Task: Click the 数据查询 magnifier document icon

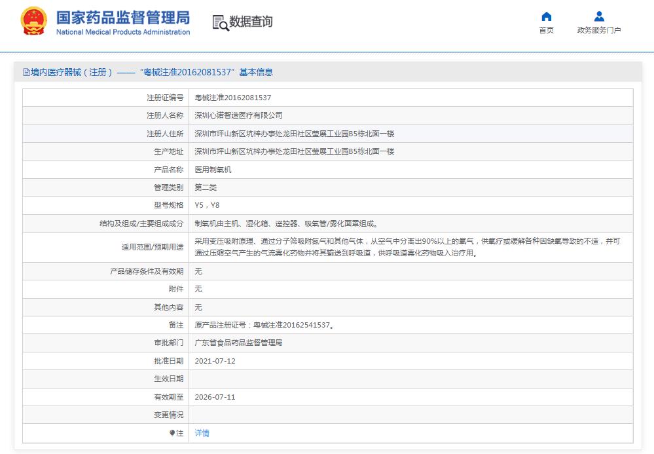Action: pos(221,22)
